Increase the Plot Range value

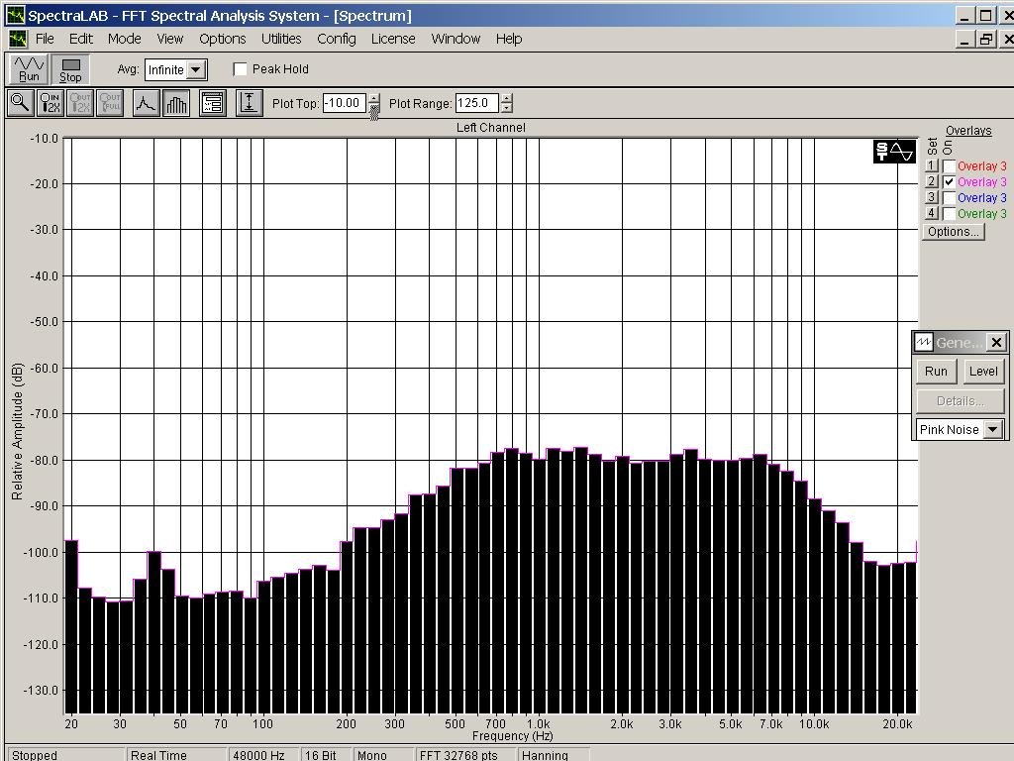[507, 98]
